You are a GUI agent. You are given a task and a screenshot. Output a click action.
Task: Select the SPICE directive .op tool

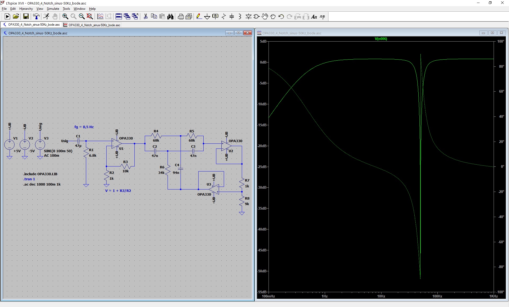(x=322, y=17)
